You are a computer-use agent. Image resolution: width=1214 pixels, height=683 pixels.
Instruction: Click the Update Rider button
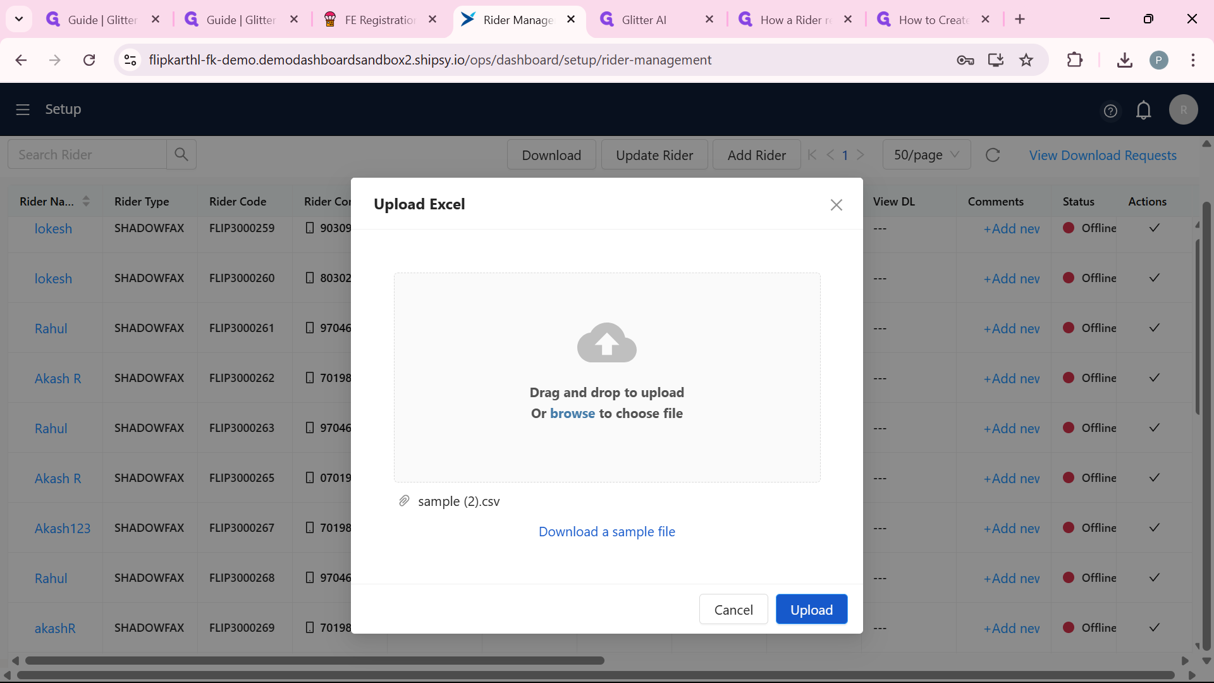[654, 155]
